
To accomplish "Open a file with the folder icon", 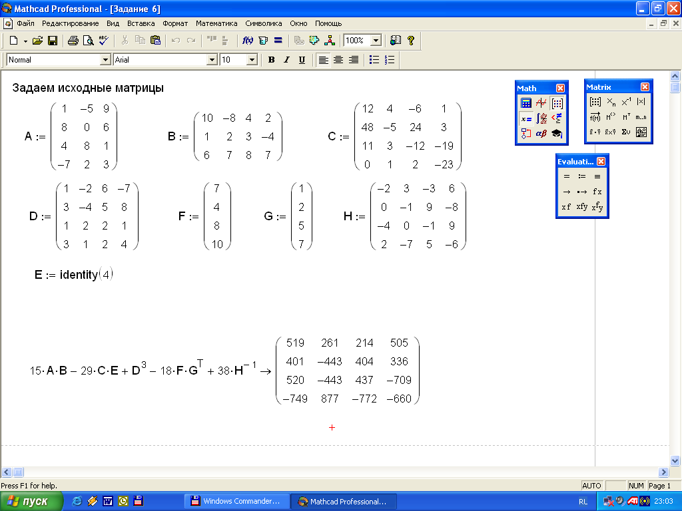I will [x=38, y=41].
